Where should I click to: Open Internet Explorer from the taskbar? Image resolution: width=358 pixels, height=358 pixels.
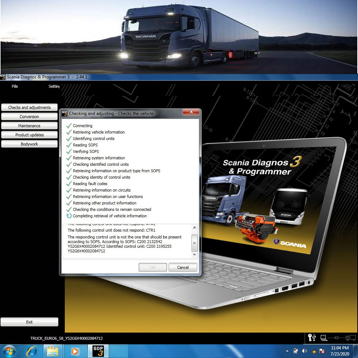(x=32, y=351)
